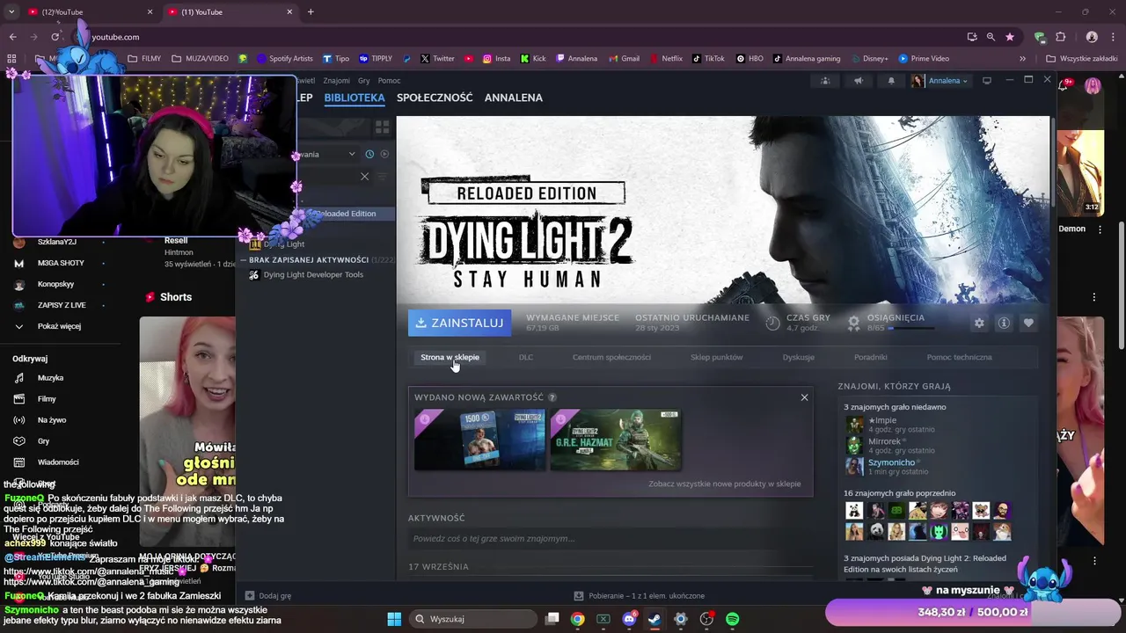This screenshot has height=633, width=1126.
Task: Toggle recent activity clock sort icon
Action: point(369,154)
